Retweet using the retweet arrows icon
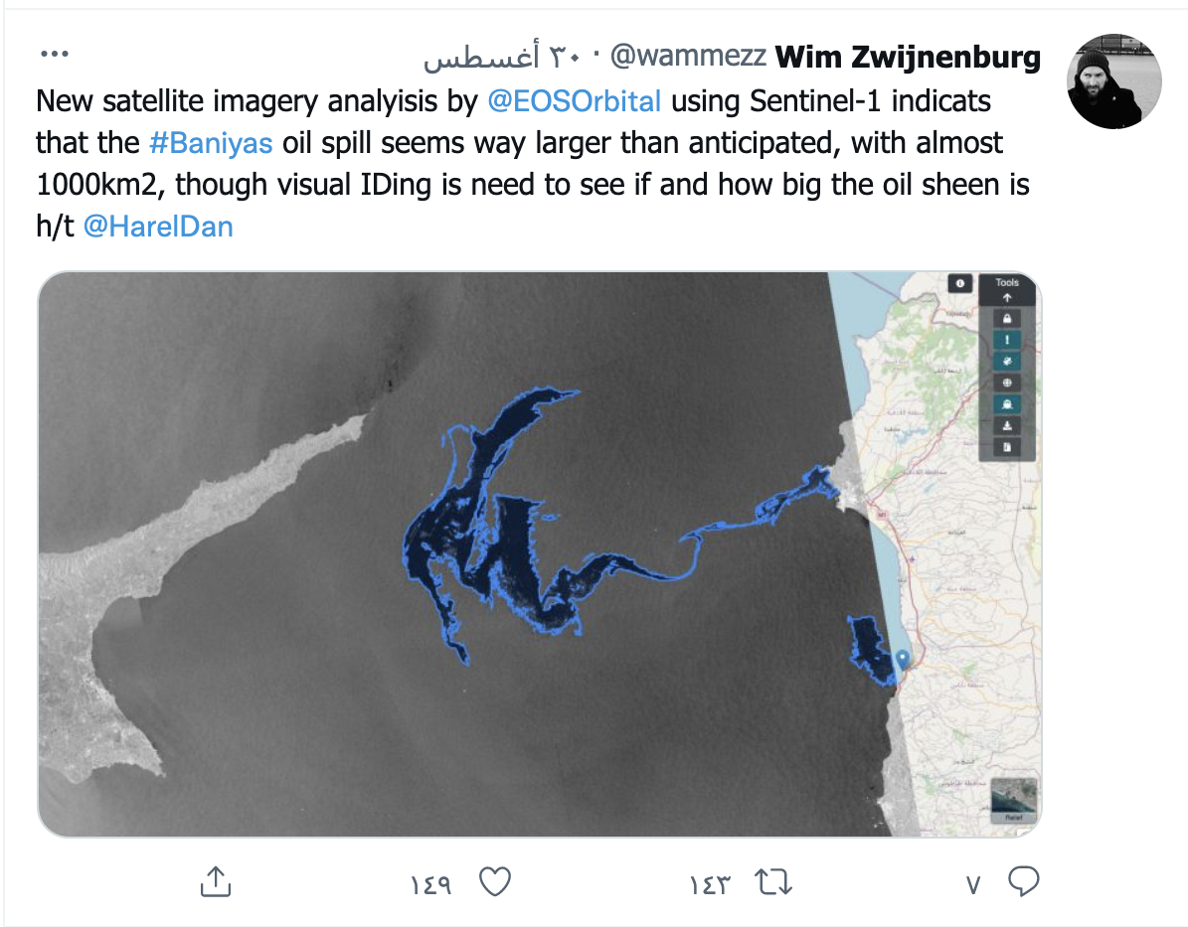The height and width of the screenshot is (927, 1188). 773,882
